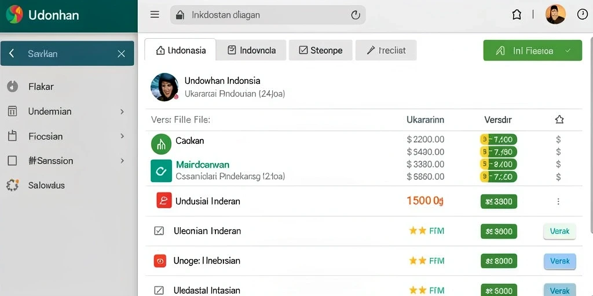
Task: Open more options for Undusiai Inderan
Action: click(558, 201)
